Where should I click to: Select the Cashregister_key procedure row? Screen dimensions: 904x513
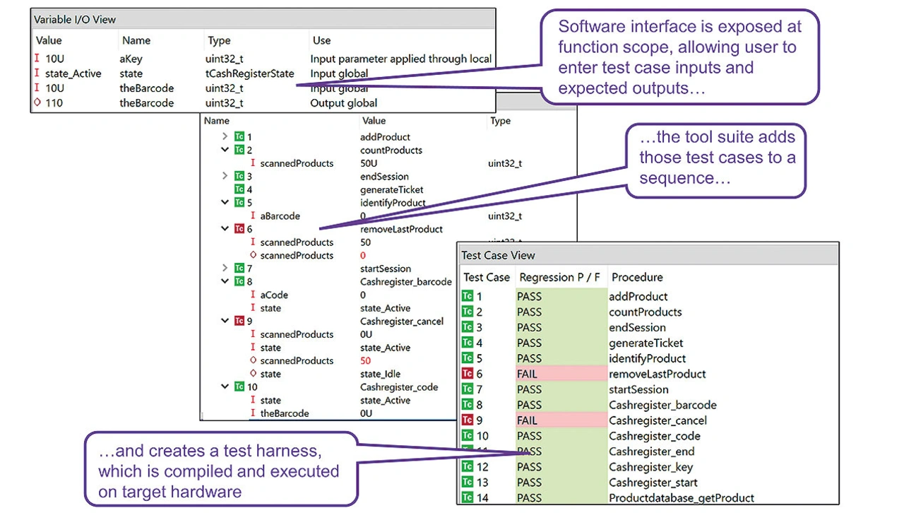[x=650, y=467]
